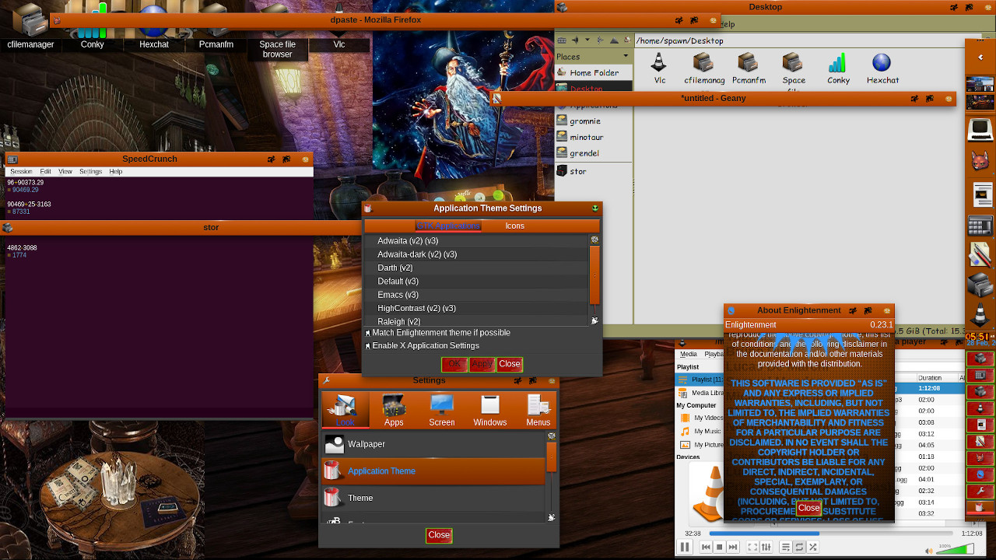This screenshot has width=996, height=560.
Task: Close the Application Theme Settings dialog
Action: [510, 364]
